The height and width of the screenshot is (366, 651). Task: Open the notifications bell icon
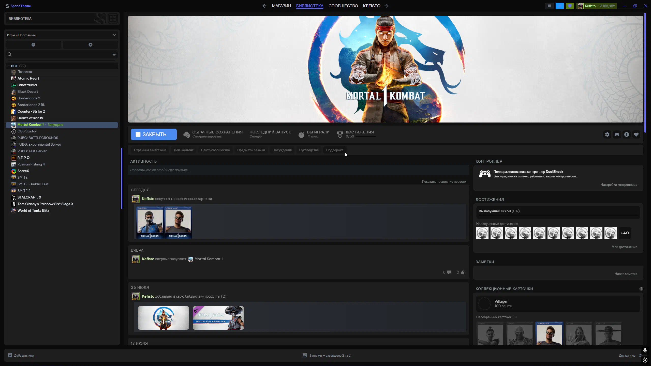[570, 6]
